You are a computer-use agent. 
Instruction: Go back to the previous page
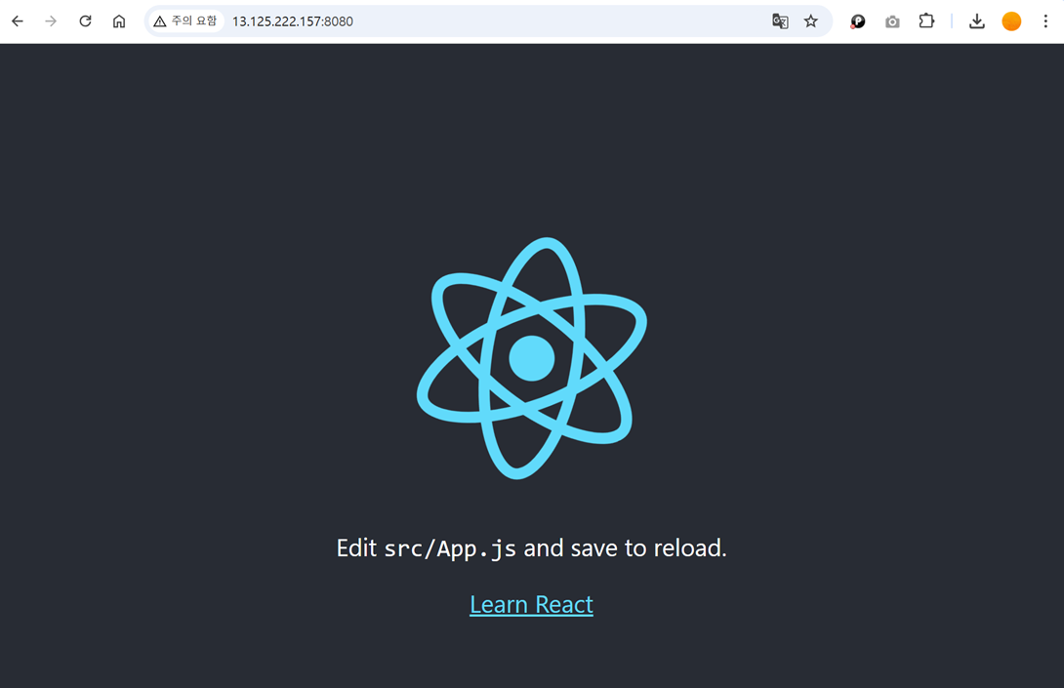pos(18,21)
